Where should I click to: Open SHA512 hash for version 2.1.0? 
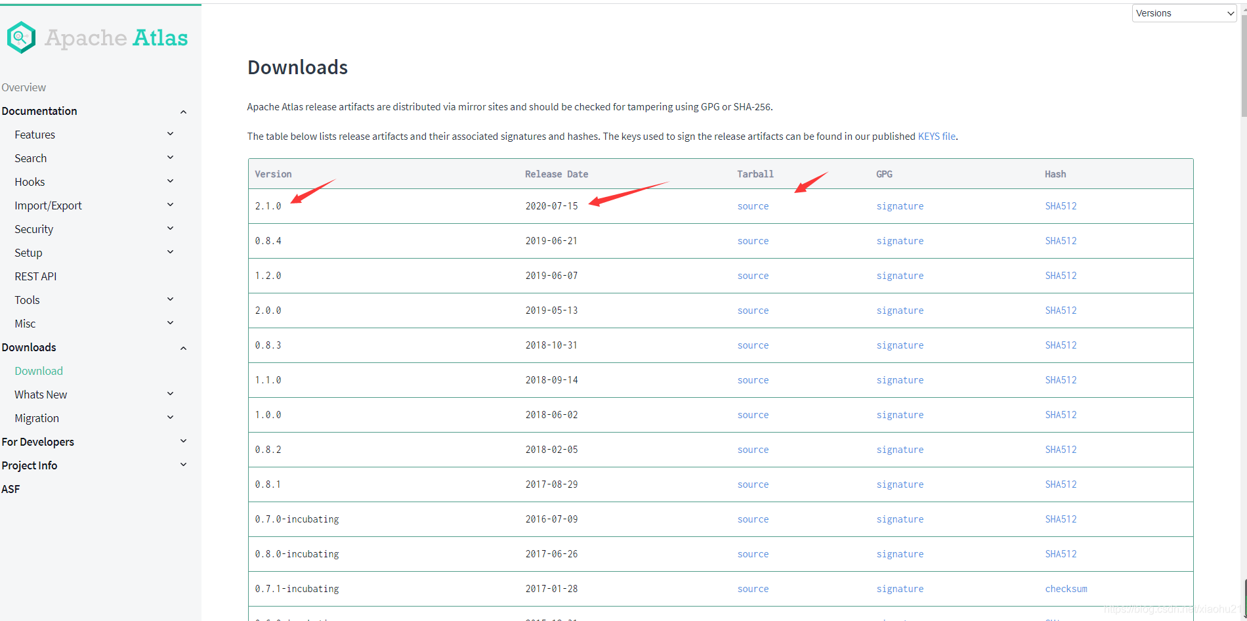click(1061, 206)
